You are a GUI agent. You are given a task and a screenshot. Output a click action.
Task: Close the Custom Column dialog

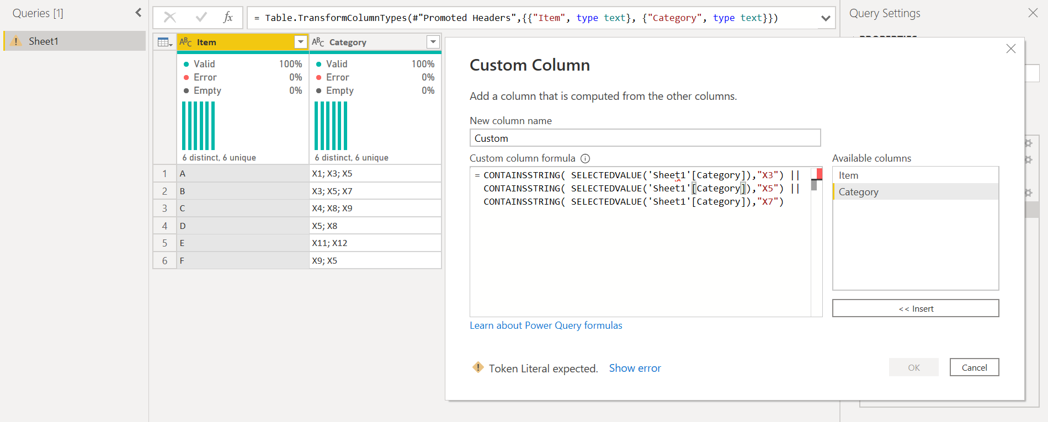[1011, 49]
